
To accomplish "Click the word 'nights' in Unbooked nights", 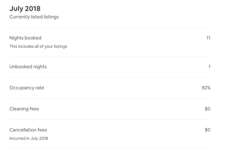I will coord(40,67).
